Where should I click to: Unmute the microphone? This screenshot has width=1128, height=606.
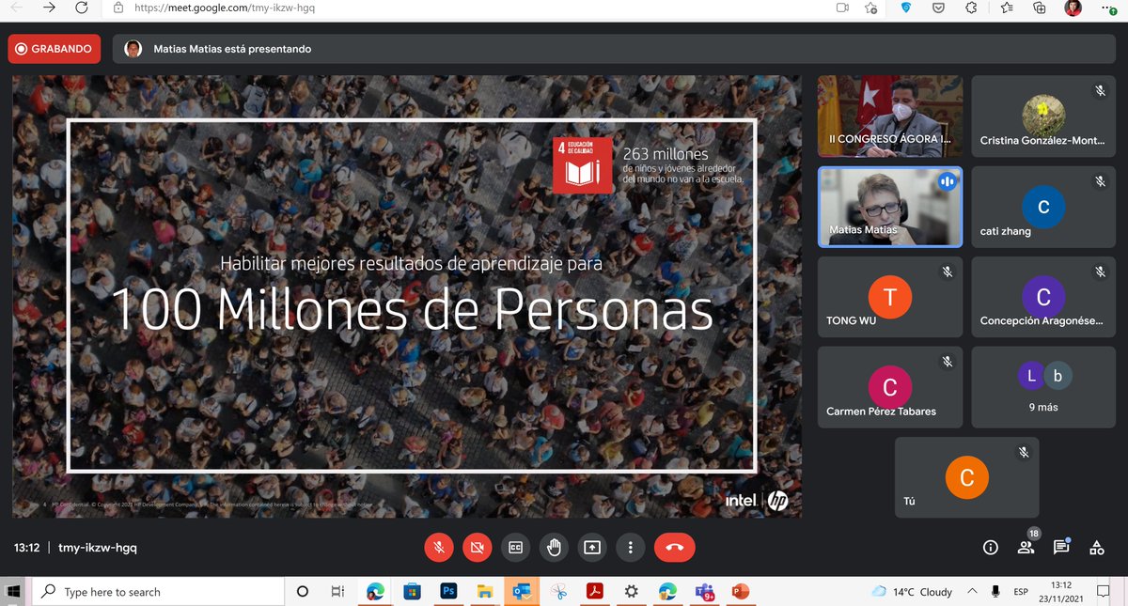click(x=438, y=547)
